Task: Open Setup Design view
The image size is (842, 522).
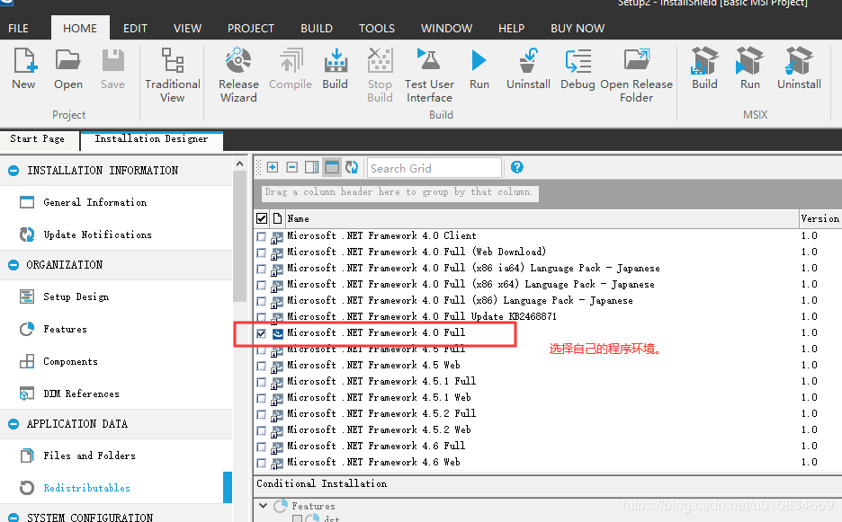Action: click(x=76, y=296)
